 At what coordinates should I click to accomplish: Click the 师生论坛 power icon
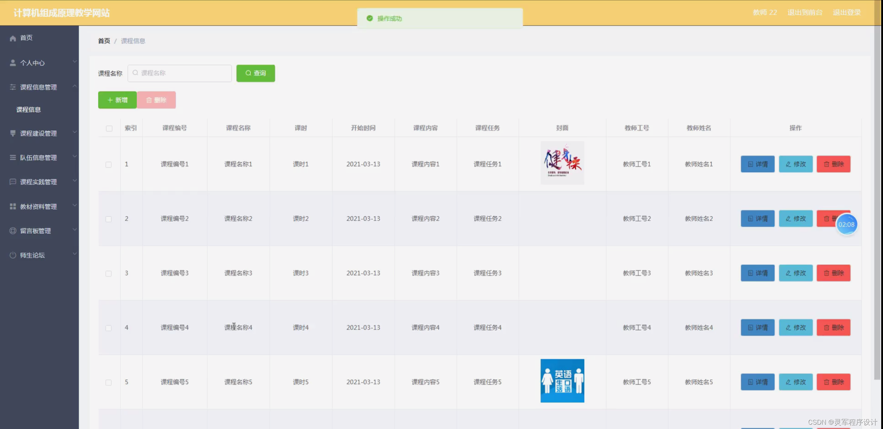(13, 255)
